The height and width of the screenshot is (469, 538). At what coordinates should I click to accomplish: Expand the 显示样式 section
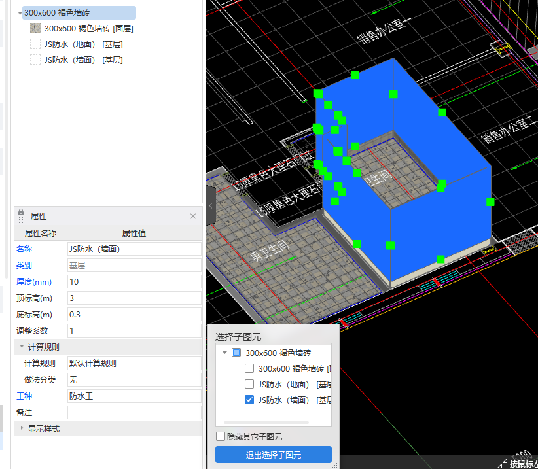click(x=22, y=428)
